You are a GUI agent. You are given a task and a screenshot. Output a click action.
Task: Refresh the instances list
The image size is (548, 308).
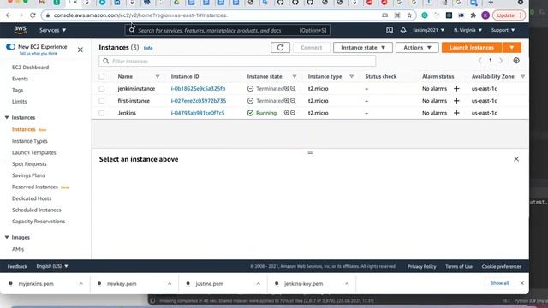(x=280, y=48)
